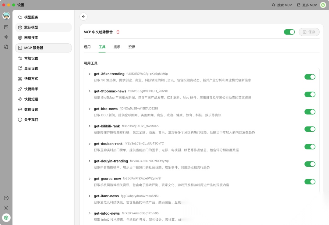Click the help question mark icon
This screenshot has width=329, height=225.
pos(6,198)
